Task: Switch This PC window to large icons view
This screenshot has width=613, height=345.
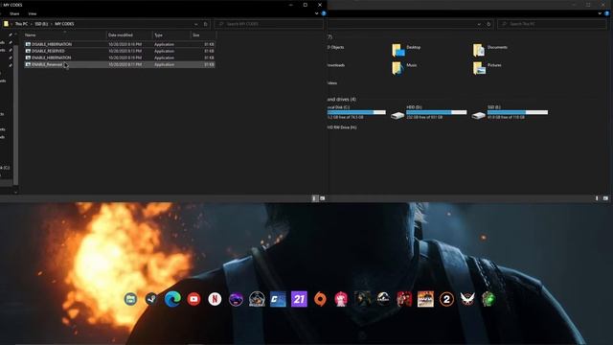Action: (605, 198)
